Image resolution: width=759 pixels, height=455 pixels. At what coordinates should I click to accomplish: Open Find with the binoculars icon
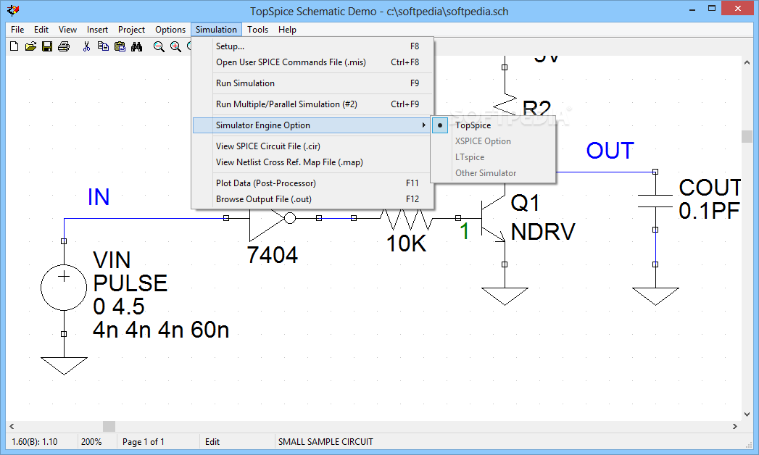click(x=136, y=46)
